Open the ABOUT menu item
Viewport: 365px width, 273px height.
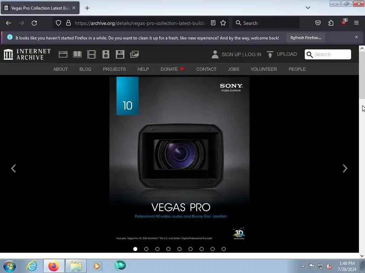(61, 69)
